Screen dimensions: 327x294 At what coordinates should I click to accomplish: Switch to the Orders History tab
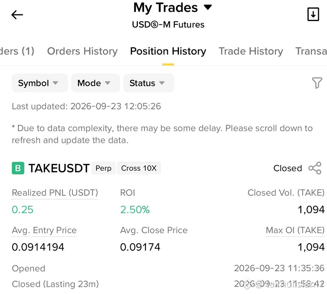pyautogui.click(x=83, y=51)
